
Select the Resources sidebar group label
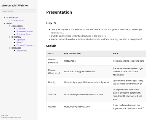coord(16,48)
